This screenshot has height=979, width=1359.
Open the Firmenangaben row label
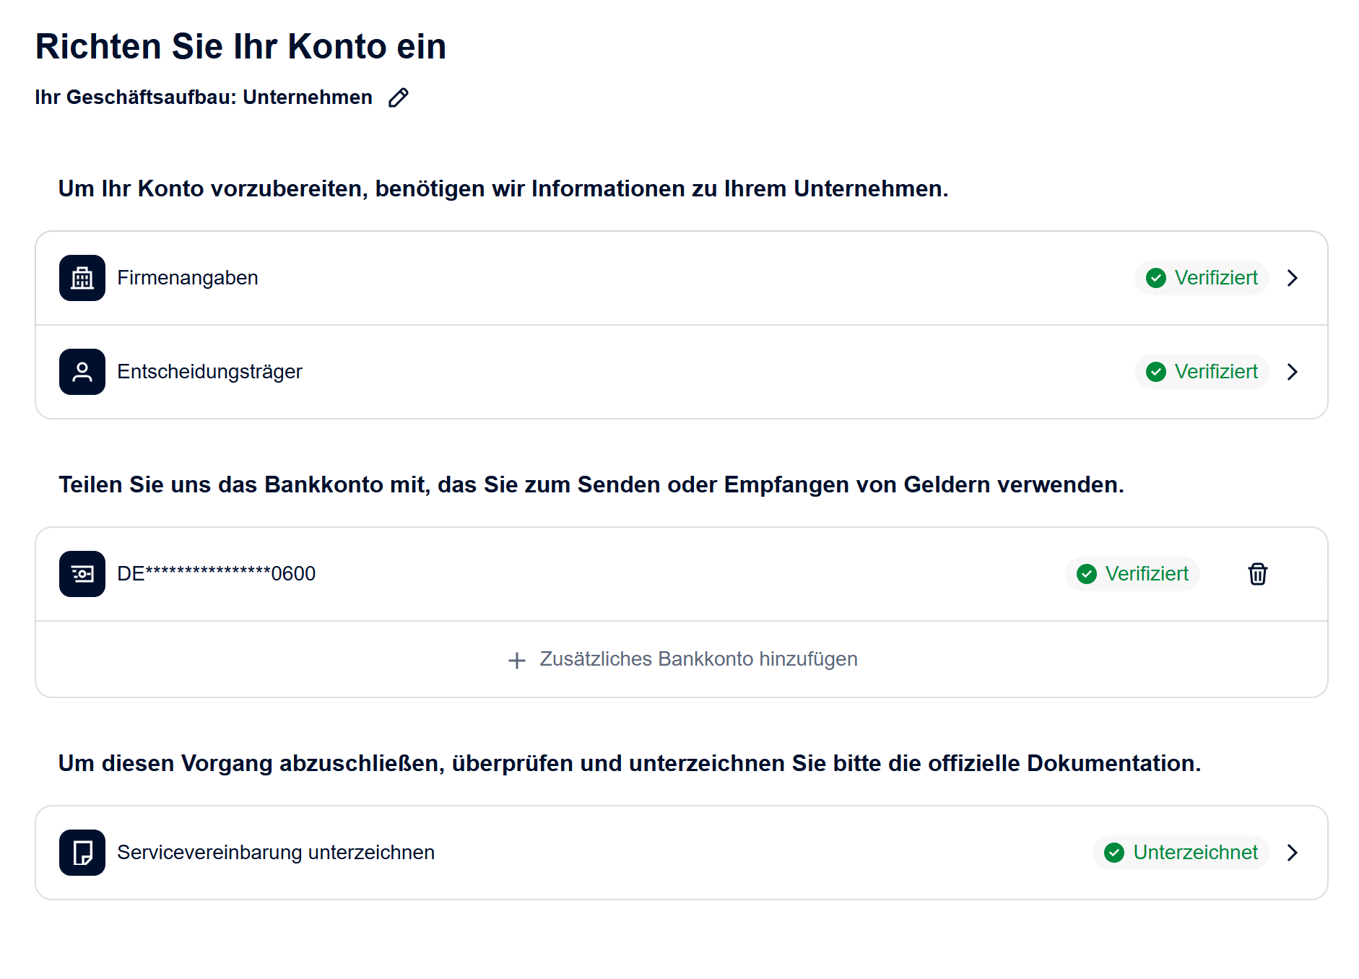click(187, 278)
